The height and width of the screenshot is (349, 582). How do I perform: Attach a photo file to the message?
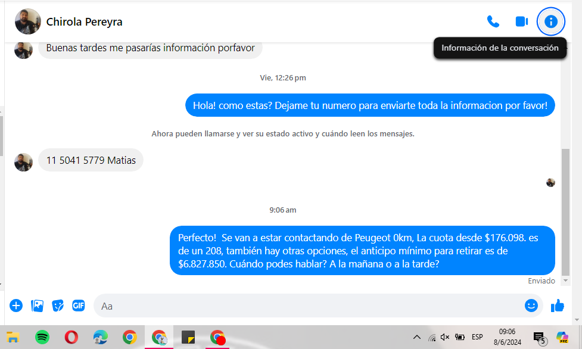(x=37, y=306)
